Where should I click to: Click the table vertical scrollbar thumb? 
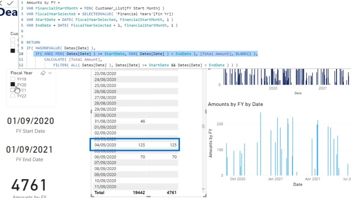click(x=203, y=126)
